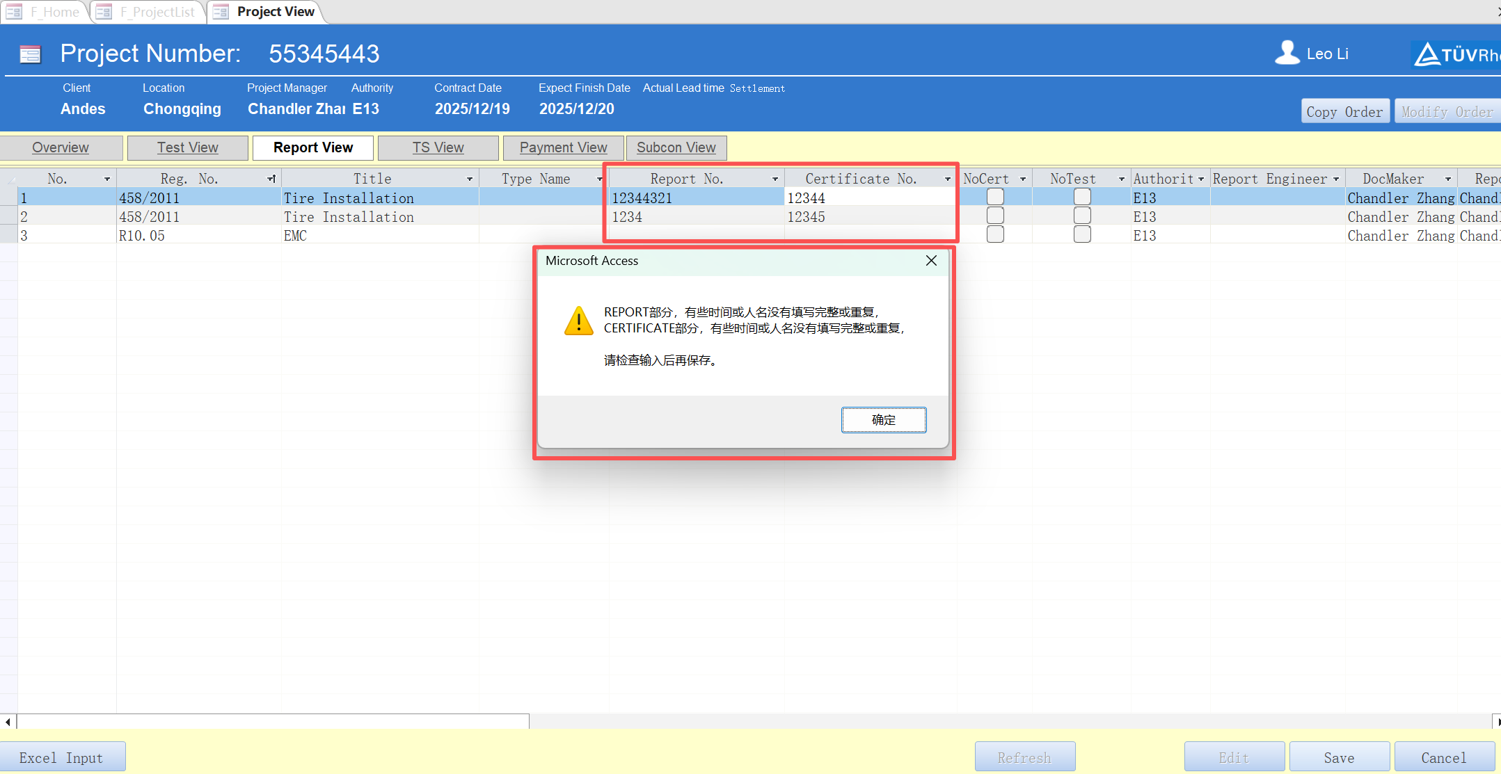The height and width of the screenshot is (774, 1501).
Task: Click the document icon beside Project Number
Action: pyautogui.click(x=30, y=54)
